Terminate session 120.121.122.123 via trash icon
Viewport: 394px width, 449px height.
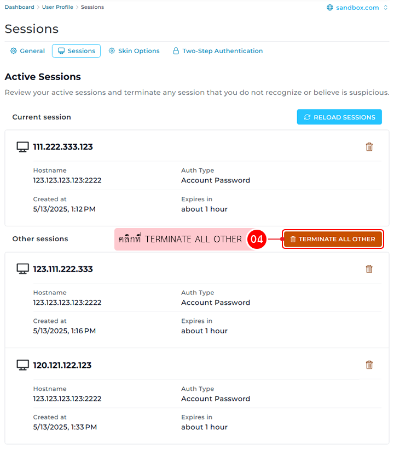369,365
